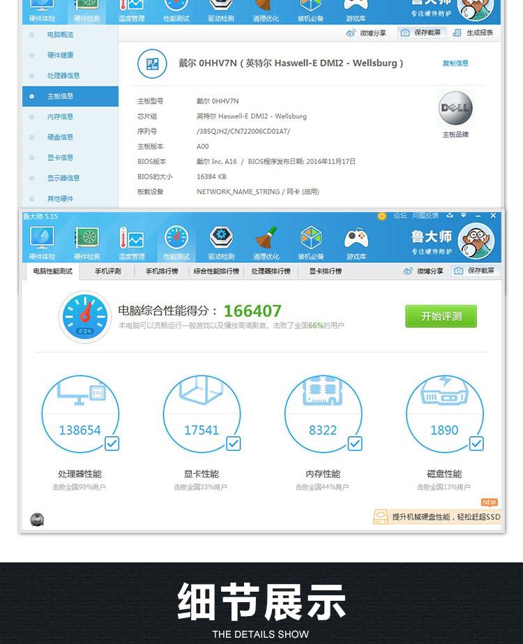This screenshot has height=644, width=523.
Task: Select 电脑概览 in sidebar
Action: point(70,35)
